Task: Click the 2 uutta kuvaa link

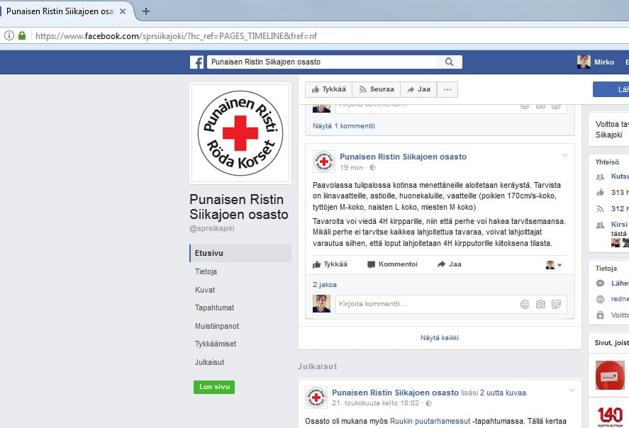Action: point(503,393)
